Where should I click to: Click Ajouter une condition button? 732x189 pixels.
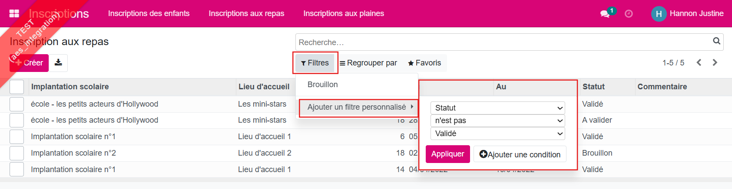(x=520, y=154)
